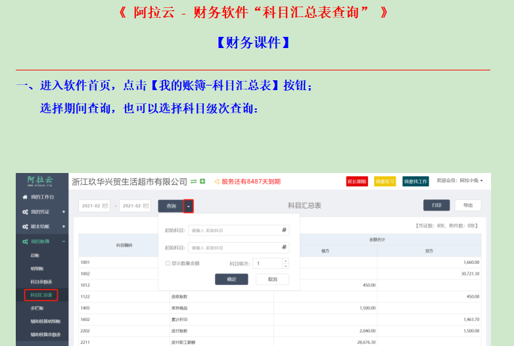Click the 服务还有8487天到期 notice text
Screen dimensions: 514x346
(x=251, y=182)
